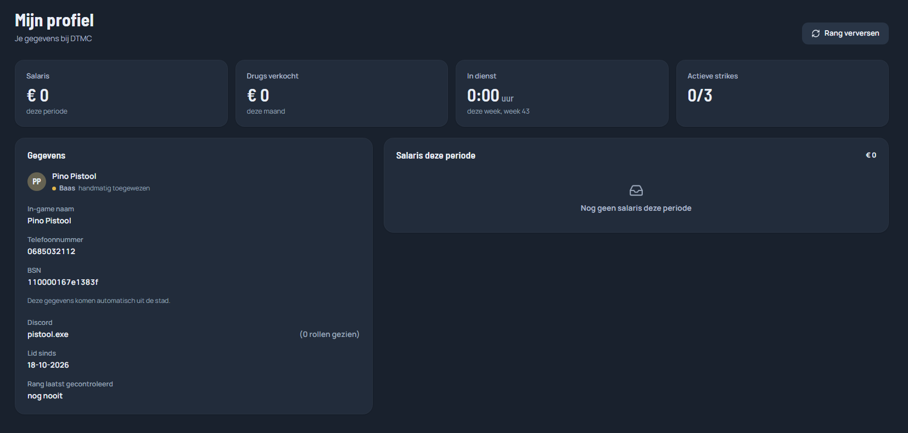
Task: Click the € 0 total in salary panel
Action: click(x=871, y=155)
